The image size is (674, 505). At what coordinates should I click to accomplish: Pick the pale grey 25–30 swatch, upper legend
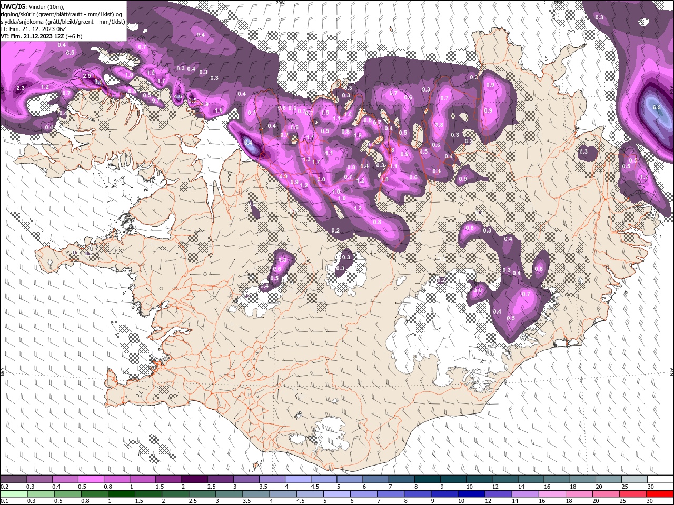pos(635,479)
